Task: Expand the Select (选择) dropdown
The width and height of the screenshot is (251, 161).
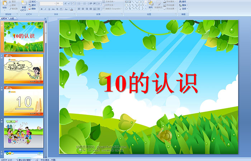Action: coord(184,9)
